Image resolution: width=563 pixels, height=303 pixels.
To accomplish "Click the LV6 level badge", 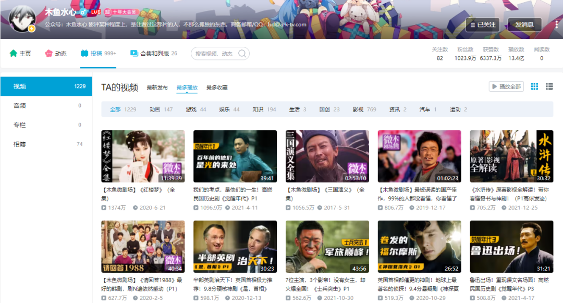I will click(95, 12).
